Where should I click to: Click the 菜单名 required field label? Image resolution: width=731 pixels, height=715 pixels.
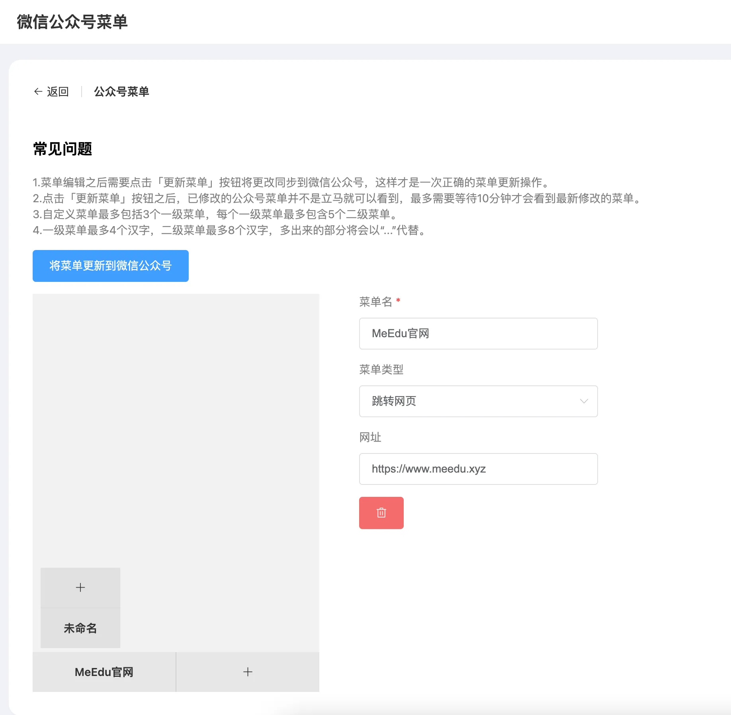click(379, 302)
